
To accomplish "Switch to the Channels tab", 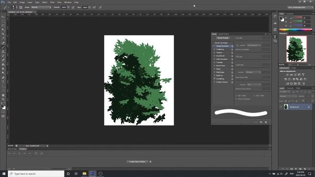I will click(x=290, y=88).
